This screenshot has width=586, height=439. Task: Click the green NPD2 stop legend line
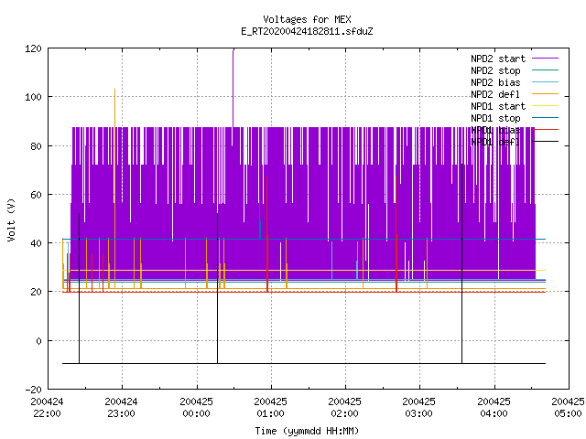(546, 70)
